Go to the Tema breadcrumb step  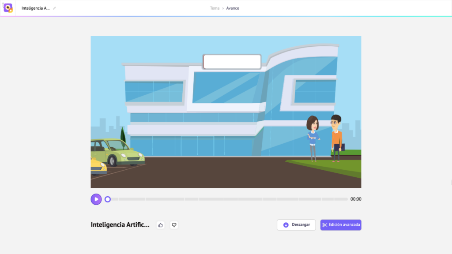pos(215,8)
